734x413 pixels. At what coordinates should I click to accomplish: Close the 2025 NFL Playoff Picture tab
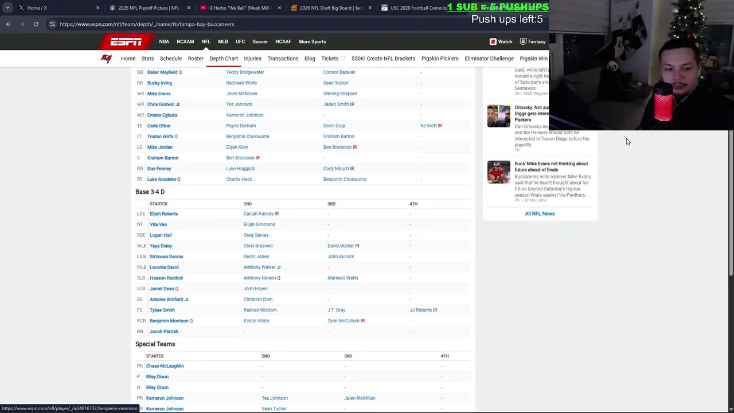point(189,8)
